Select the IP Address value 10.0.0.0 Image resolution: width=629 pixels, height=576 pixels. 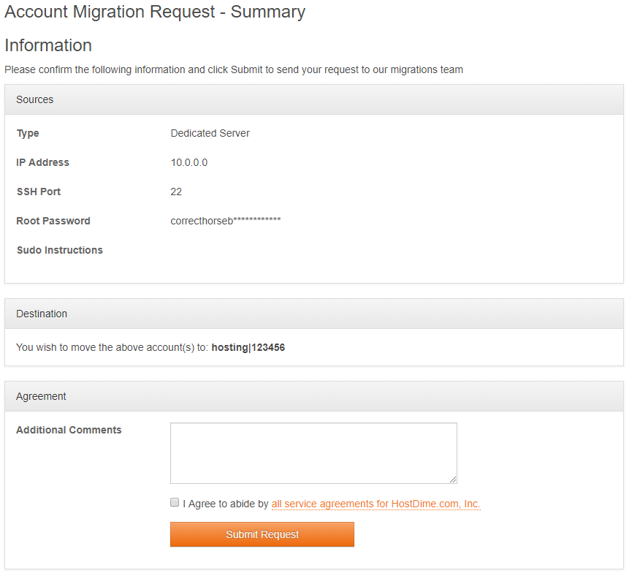[188, 162]
